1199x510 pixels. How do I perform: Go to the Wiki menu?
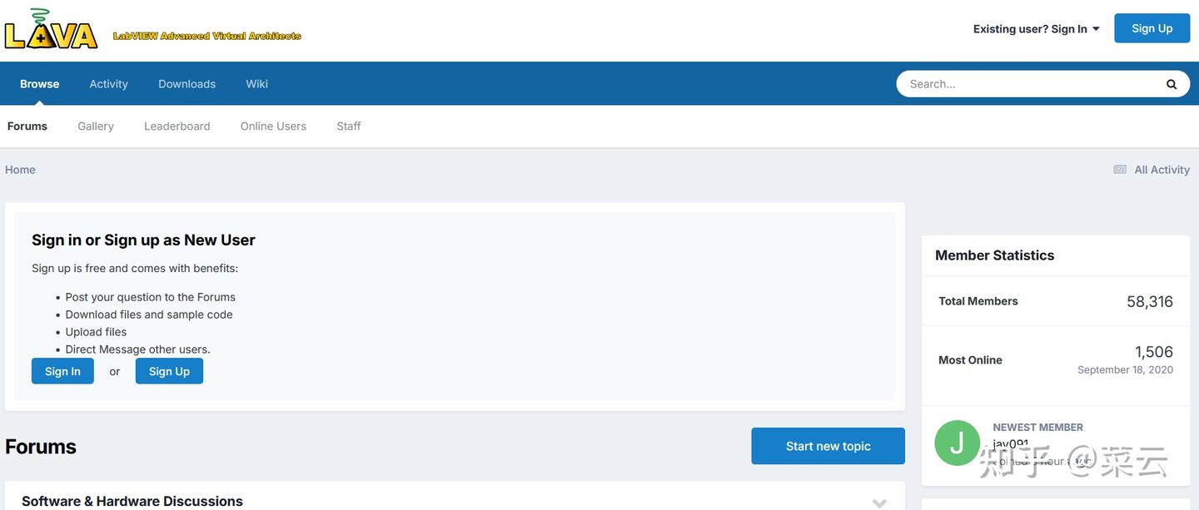(x=256, y=84)
